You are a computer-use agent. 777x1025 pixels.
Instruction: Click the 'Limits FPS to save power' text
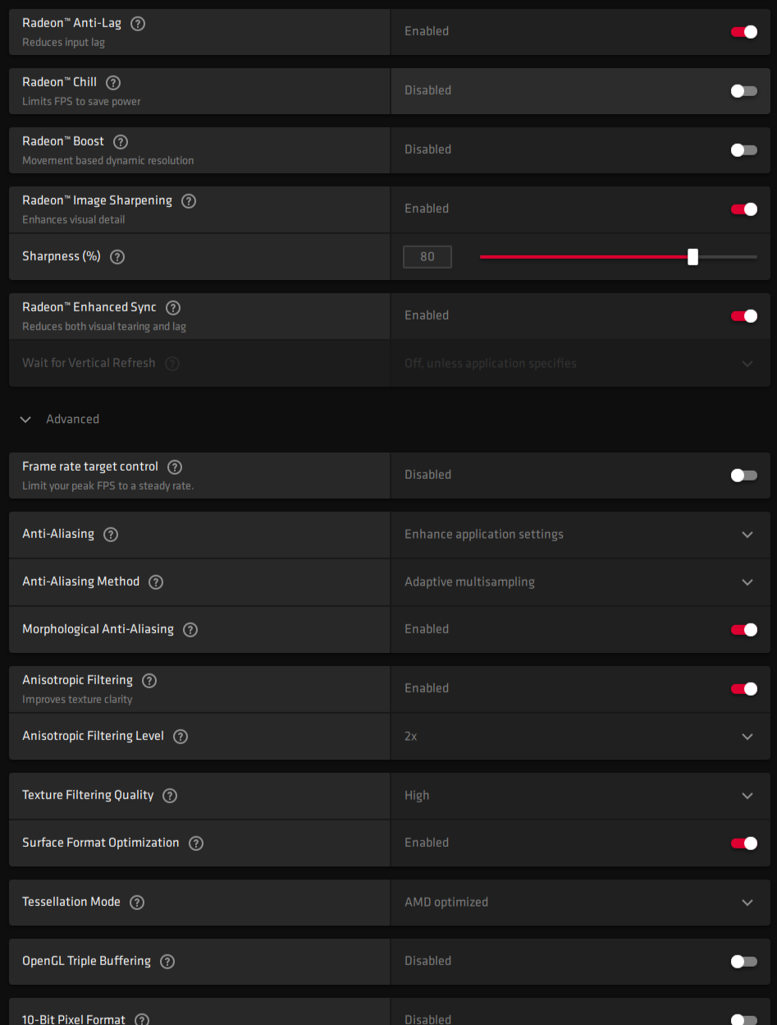coord(81,102)
